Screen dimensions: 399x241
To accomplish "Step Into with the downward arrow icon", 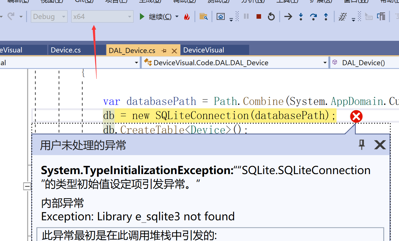I will (301, 17).
